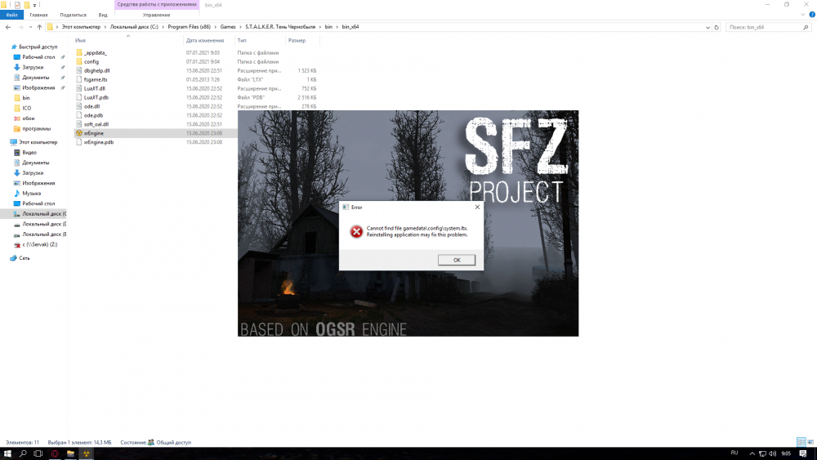
Task: Select Этот компьютер in sidebar
Action: 38,142
